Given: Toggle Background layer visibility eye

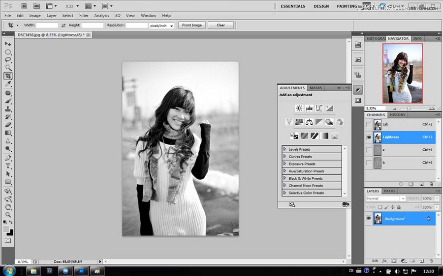Looking at the screenshot, I should click(369, 219).
